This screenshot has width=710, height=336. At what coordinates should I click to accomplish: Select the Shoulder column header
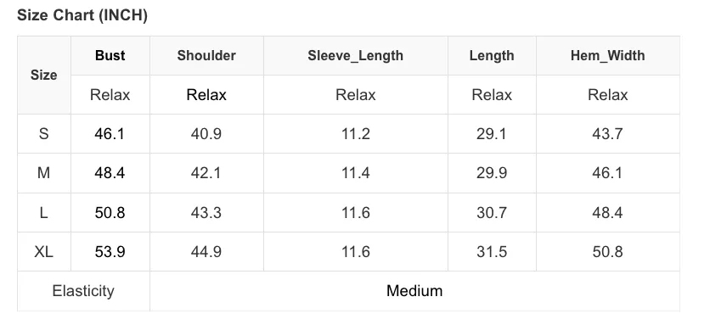(x=206, y=56)
